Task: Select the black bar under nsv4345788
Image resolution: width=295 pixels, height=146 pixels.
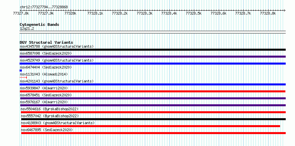Action: (x=152, y=50)
